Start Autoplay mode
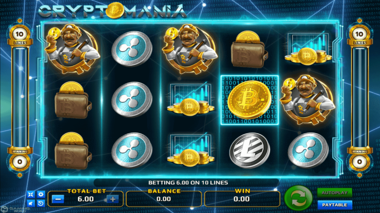Screen dimensions: 380x213 [334, 193]
